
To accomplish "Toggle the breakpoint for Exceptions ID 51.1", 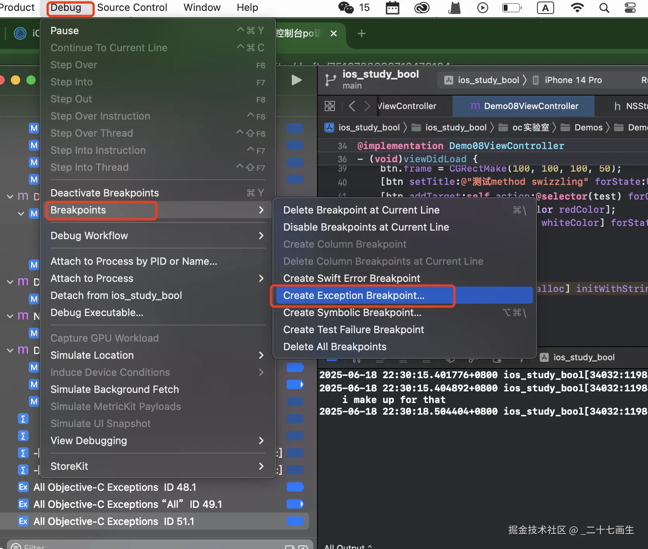I will (x=295, y=521).
